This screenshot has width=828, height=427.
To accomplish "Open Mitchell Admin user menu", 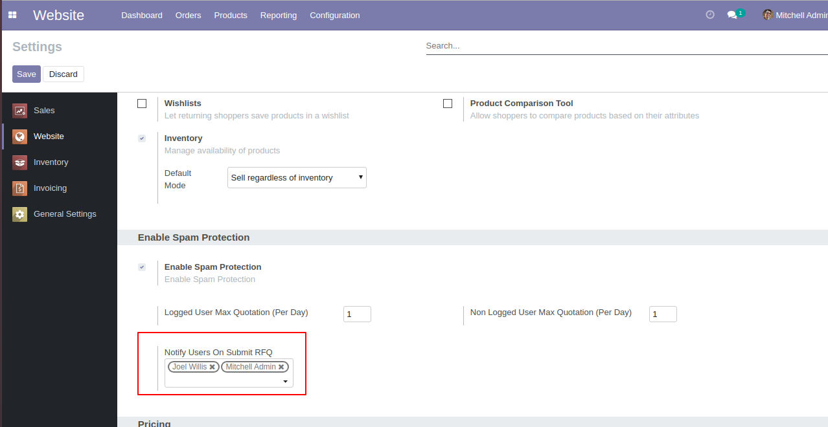I will tap(795, 15).
